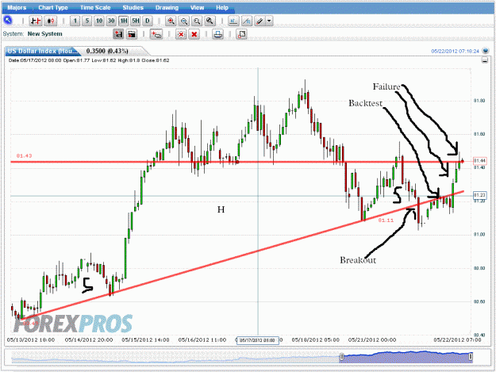
Task: Click the open system folder icon
Action: (132, 34)
